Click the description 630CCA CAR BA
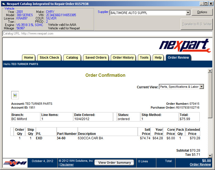This screenshot has height=170, width=215. pos(90,138)
